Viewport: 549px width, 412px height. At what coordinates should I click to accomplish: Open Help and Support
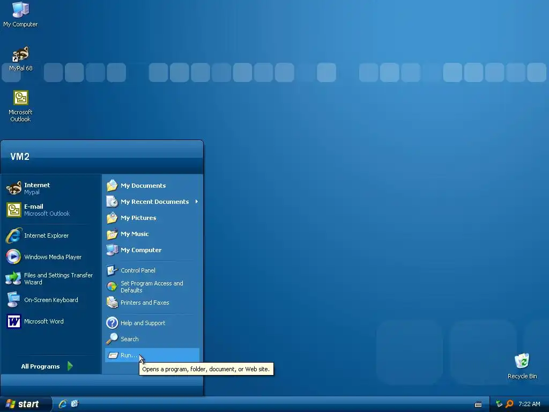pyautogui.click(x=152, y=323)
